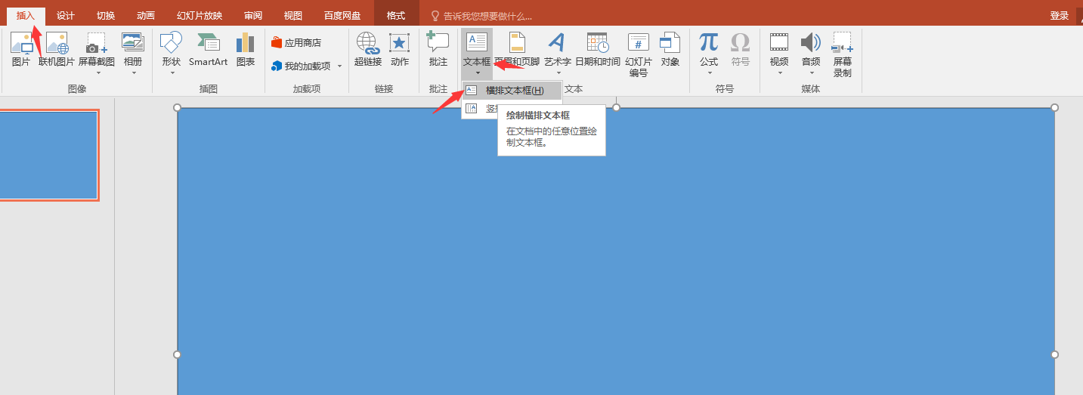
Task: Open the 形状 shapes gallery
Action: pyautogui.click(x=172, y=54)
